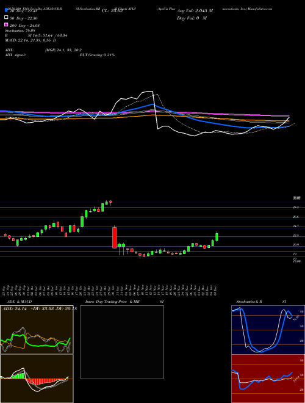This screenshot has height=403, width=305.
Task: Click the 22.8 price axis label
Action: click(295, 236)
